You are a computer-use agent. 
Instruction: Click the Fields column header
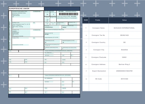(99, 20)
